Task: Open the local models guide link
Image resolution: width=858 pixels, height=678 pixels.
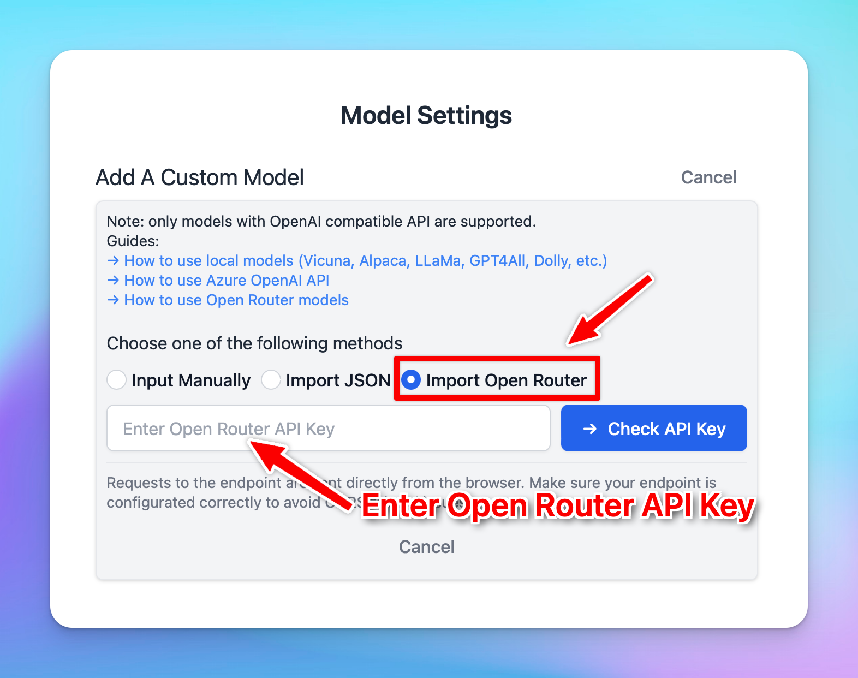Action: click(366, 261)
